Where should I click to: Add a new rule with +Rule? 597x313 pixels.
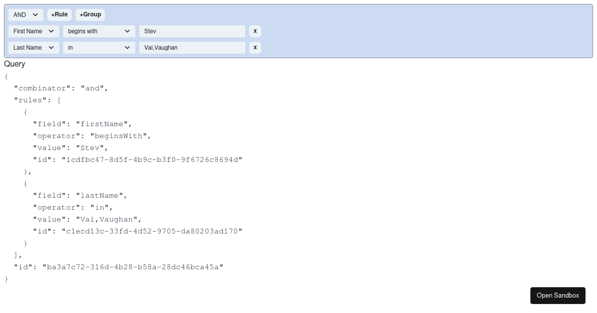point(59,14)
